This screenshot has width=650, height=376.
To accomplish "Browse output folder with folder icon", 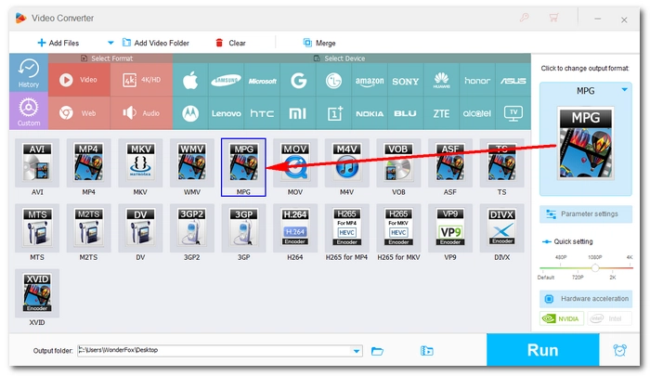I will 377,351.
